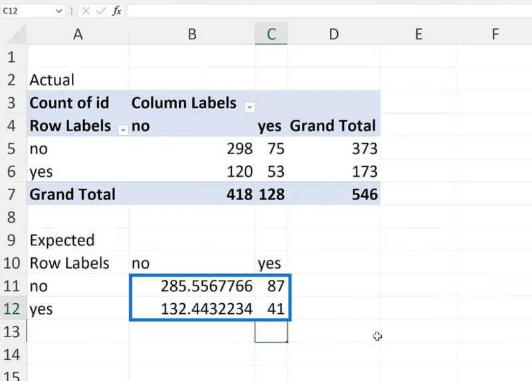Viewport: 532px width, 381px height.
Task: Select row 11 header
Action: point(12,286)
